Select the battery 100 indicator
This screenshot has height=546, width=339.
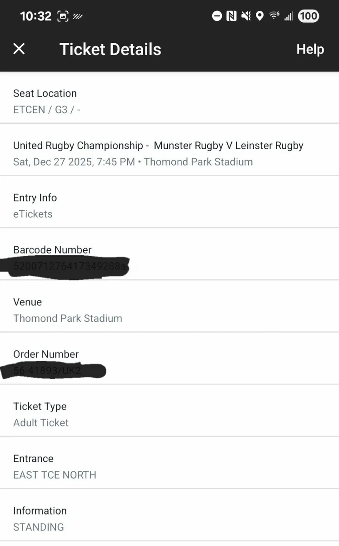click(308, 16)
